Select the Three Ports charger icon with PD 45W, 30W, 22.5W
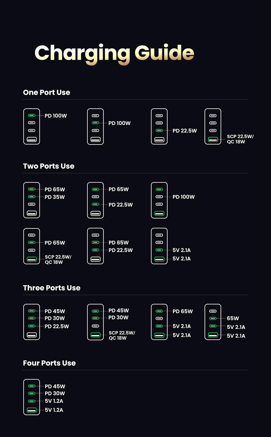 tap(31, 322)
